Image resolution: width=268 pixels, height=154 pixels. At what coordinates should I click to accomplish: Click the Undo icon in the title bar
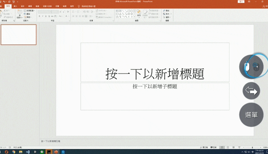(4, 2)
